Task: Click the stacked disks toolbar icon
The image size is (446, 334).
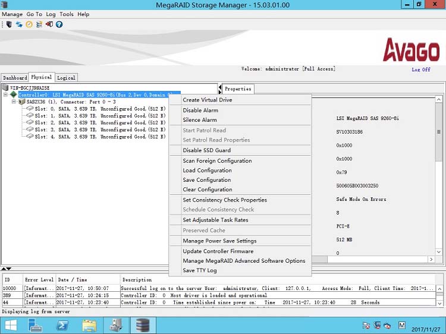Action: pos(39,24)
